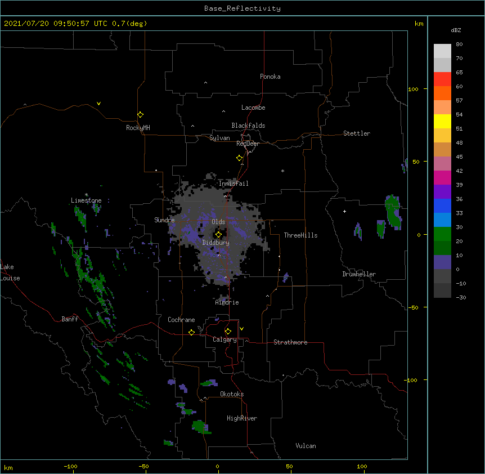
Task: Pick the magenta swatch between 42 and 39
Action: click(x=442, y=177)
